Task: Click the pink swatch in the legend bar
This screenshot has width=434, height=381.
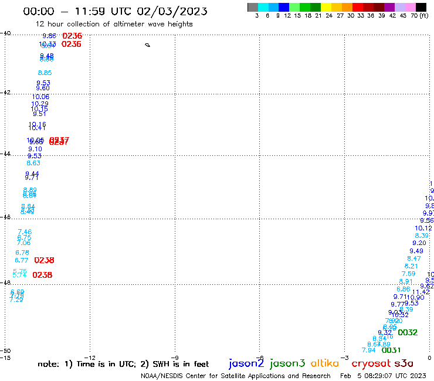Action: coord(410,7)
